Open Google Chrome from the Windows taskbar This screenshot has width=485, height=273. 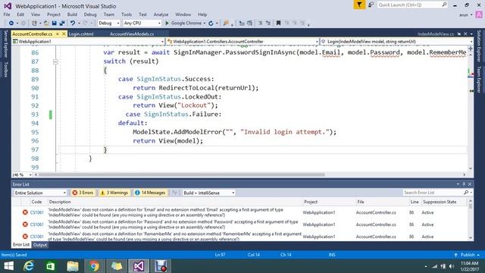pyautogui.click(x=94, y=266)
